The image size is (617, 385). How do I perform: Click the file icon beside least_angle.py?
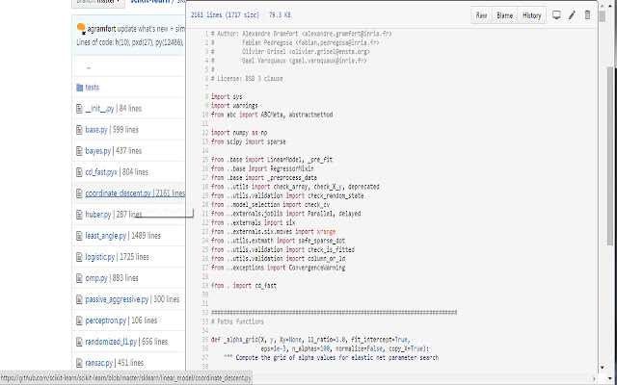(79, 236)
